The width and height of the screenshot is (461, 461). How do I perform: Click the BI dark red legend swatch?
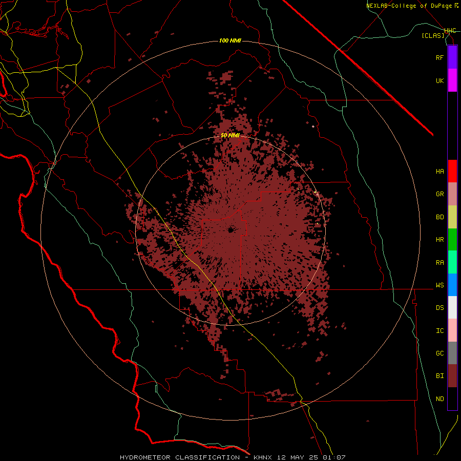[452, 376]
